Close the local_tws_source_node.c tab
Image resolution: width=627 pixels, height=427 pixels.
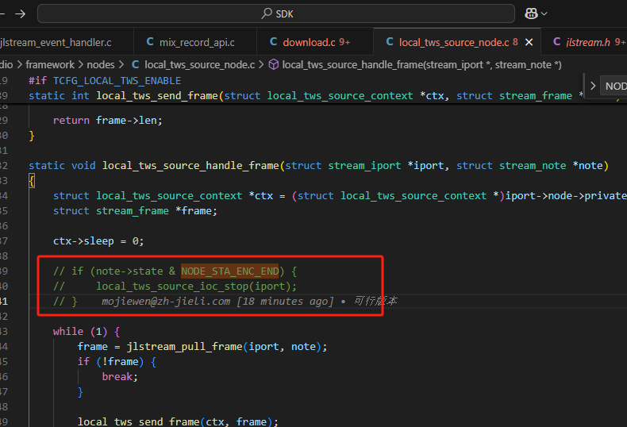529,42
